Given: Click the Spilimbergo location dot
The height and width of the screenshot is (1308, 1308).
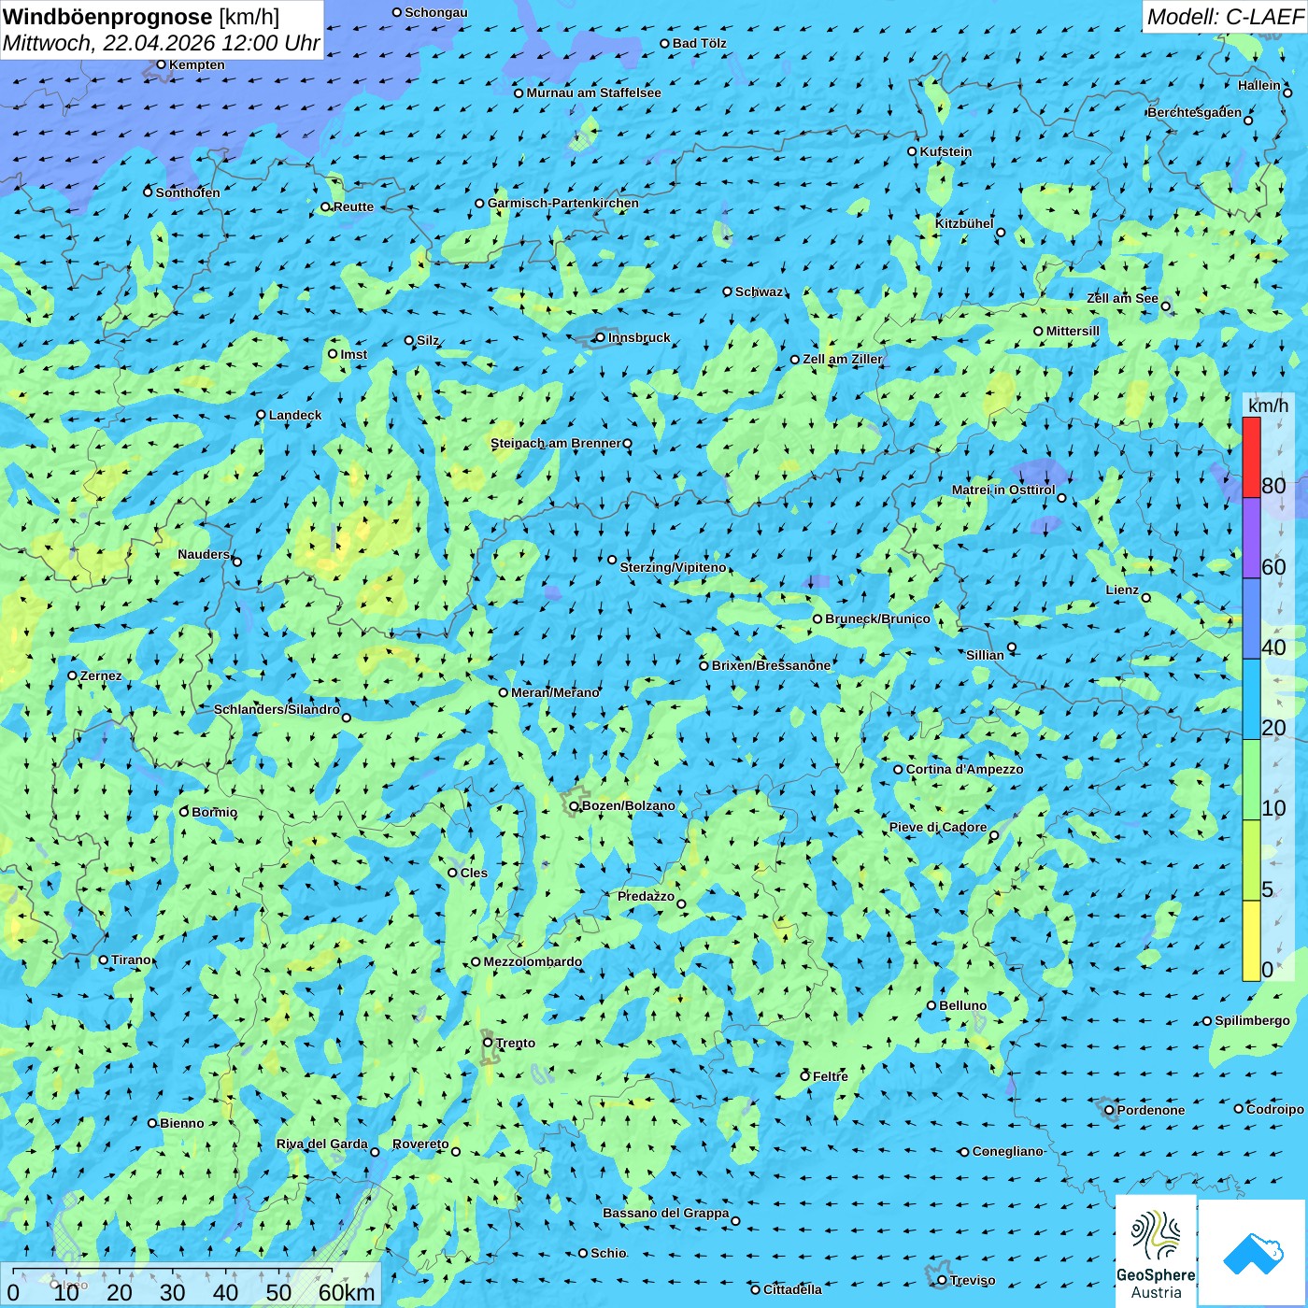Looking at the screenshot, I should coord(1207,1021).
